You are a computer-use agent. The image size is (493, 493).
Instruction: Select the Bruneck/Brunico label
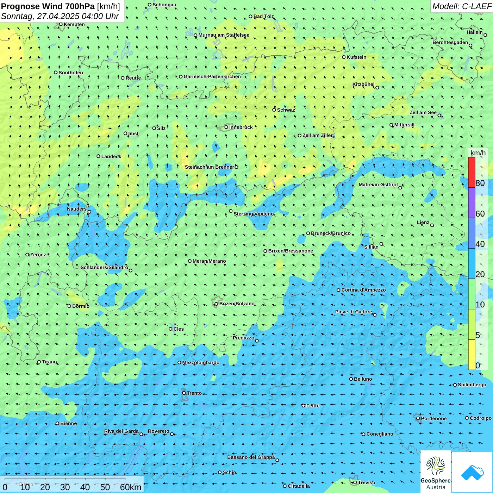pos(331,233)
